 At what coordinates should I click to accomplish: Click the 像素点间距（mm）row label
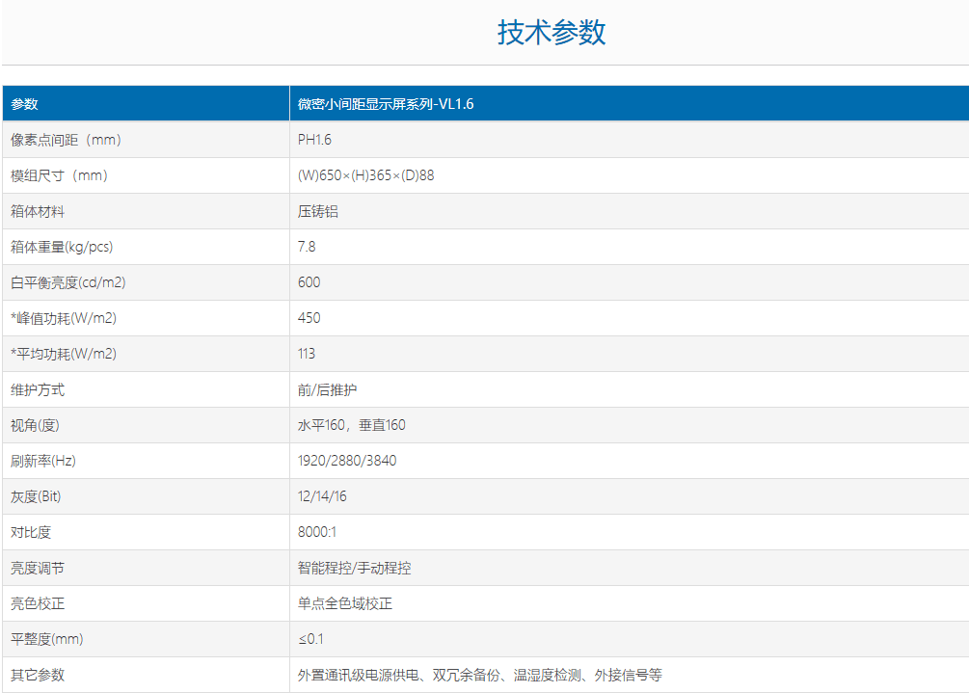pyautogui.click(x=66, y=140)
